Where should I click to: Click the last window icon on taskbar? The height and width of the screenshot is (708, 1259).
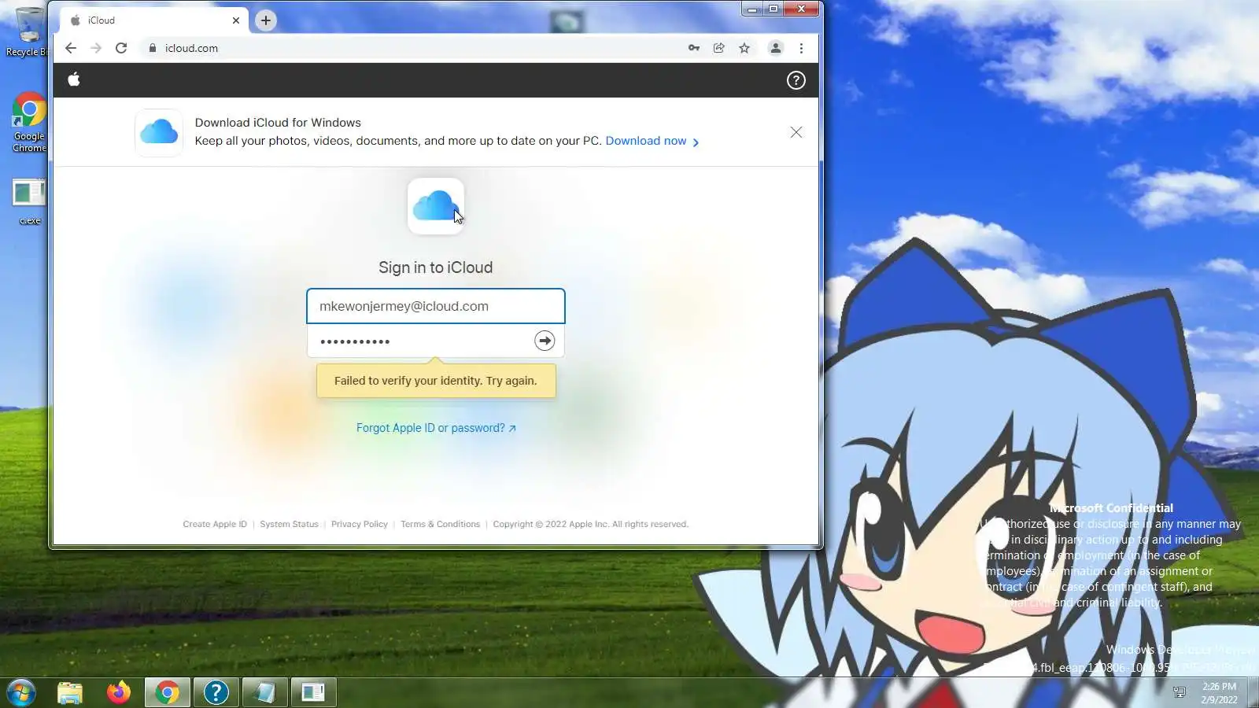313,692
